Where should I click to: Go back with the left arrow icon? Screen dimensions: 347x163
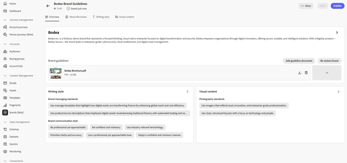(48, 6)
